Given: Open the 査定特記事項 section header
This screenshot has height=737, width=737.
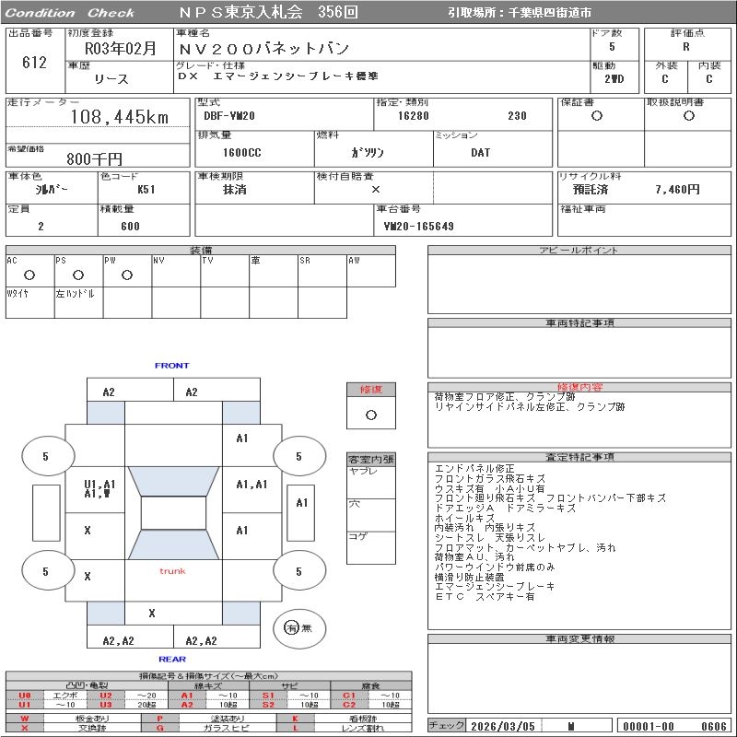Looking at the screenshot, I should [580, 457].
